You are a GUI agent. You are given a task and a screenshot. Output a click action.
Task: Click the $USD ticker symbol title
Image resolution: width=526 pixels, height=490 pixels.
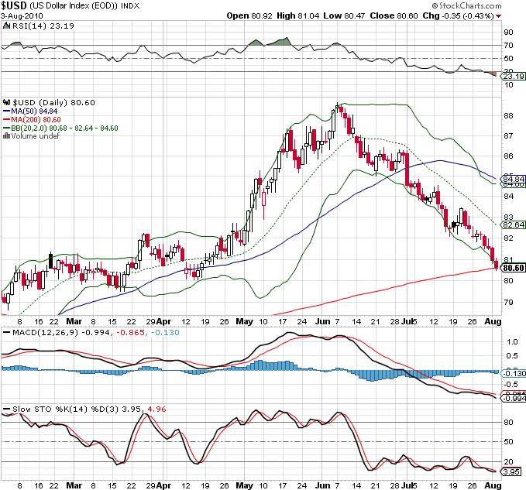coord(13,5)
